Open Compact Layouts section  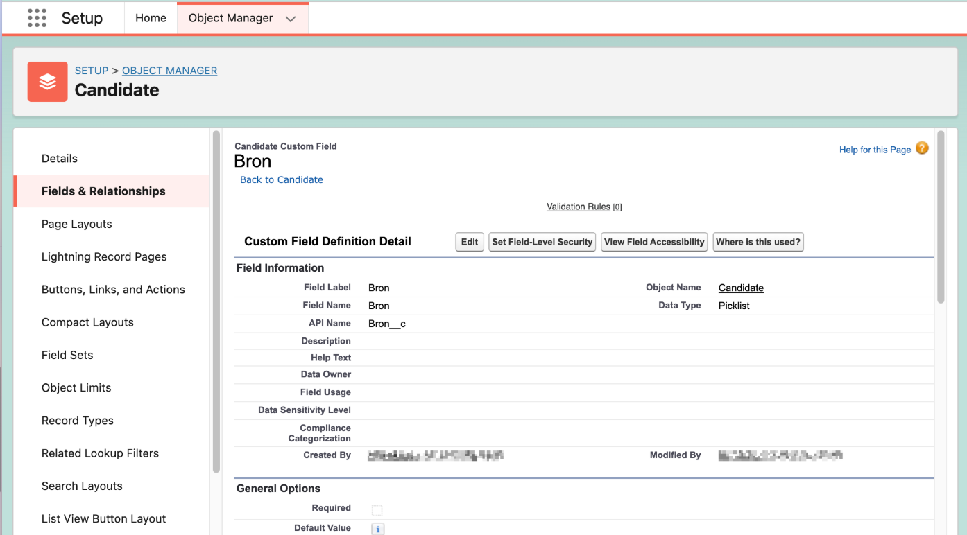(x=87, y=322)
